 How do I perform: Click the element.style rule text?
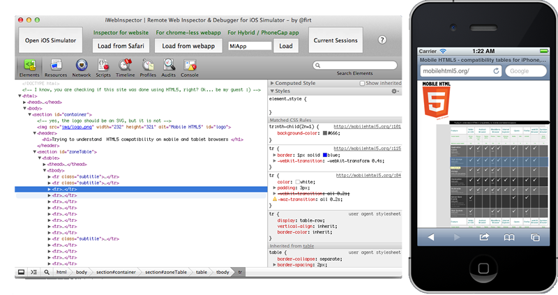coord(287,99)
